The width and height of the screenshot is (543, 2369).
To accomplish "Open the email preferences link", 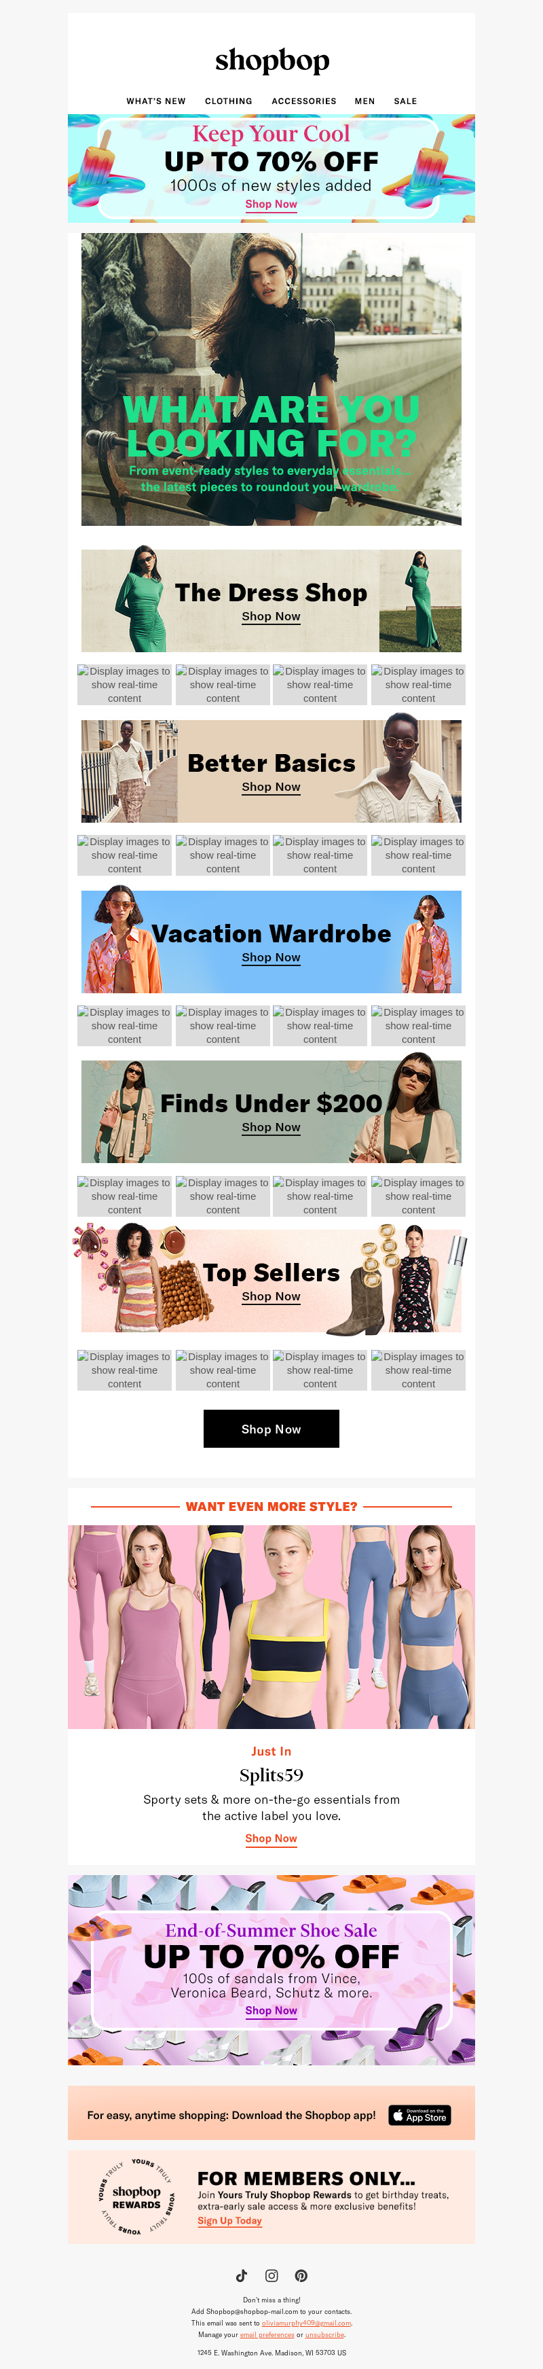I will coord(267,2334).
